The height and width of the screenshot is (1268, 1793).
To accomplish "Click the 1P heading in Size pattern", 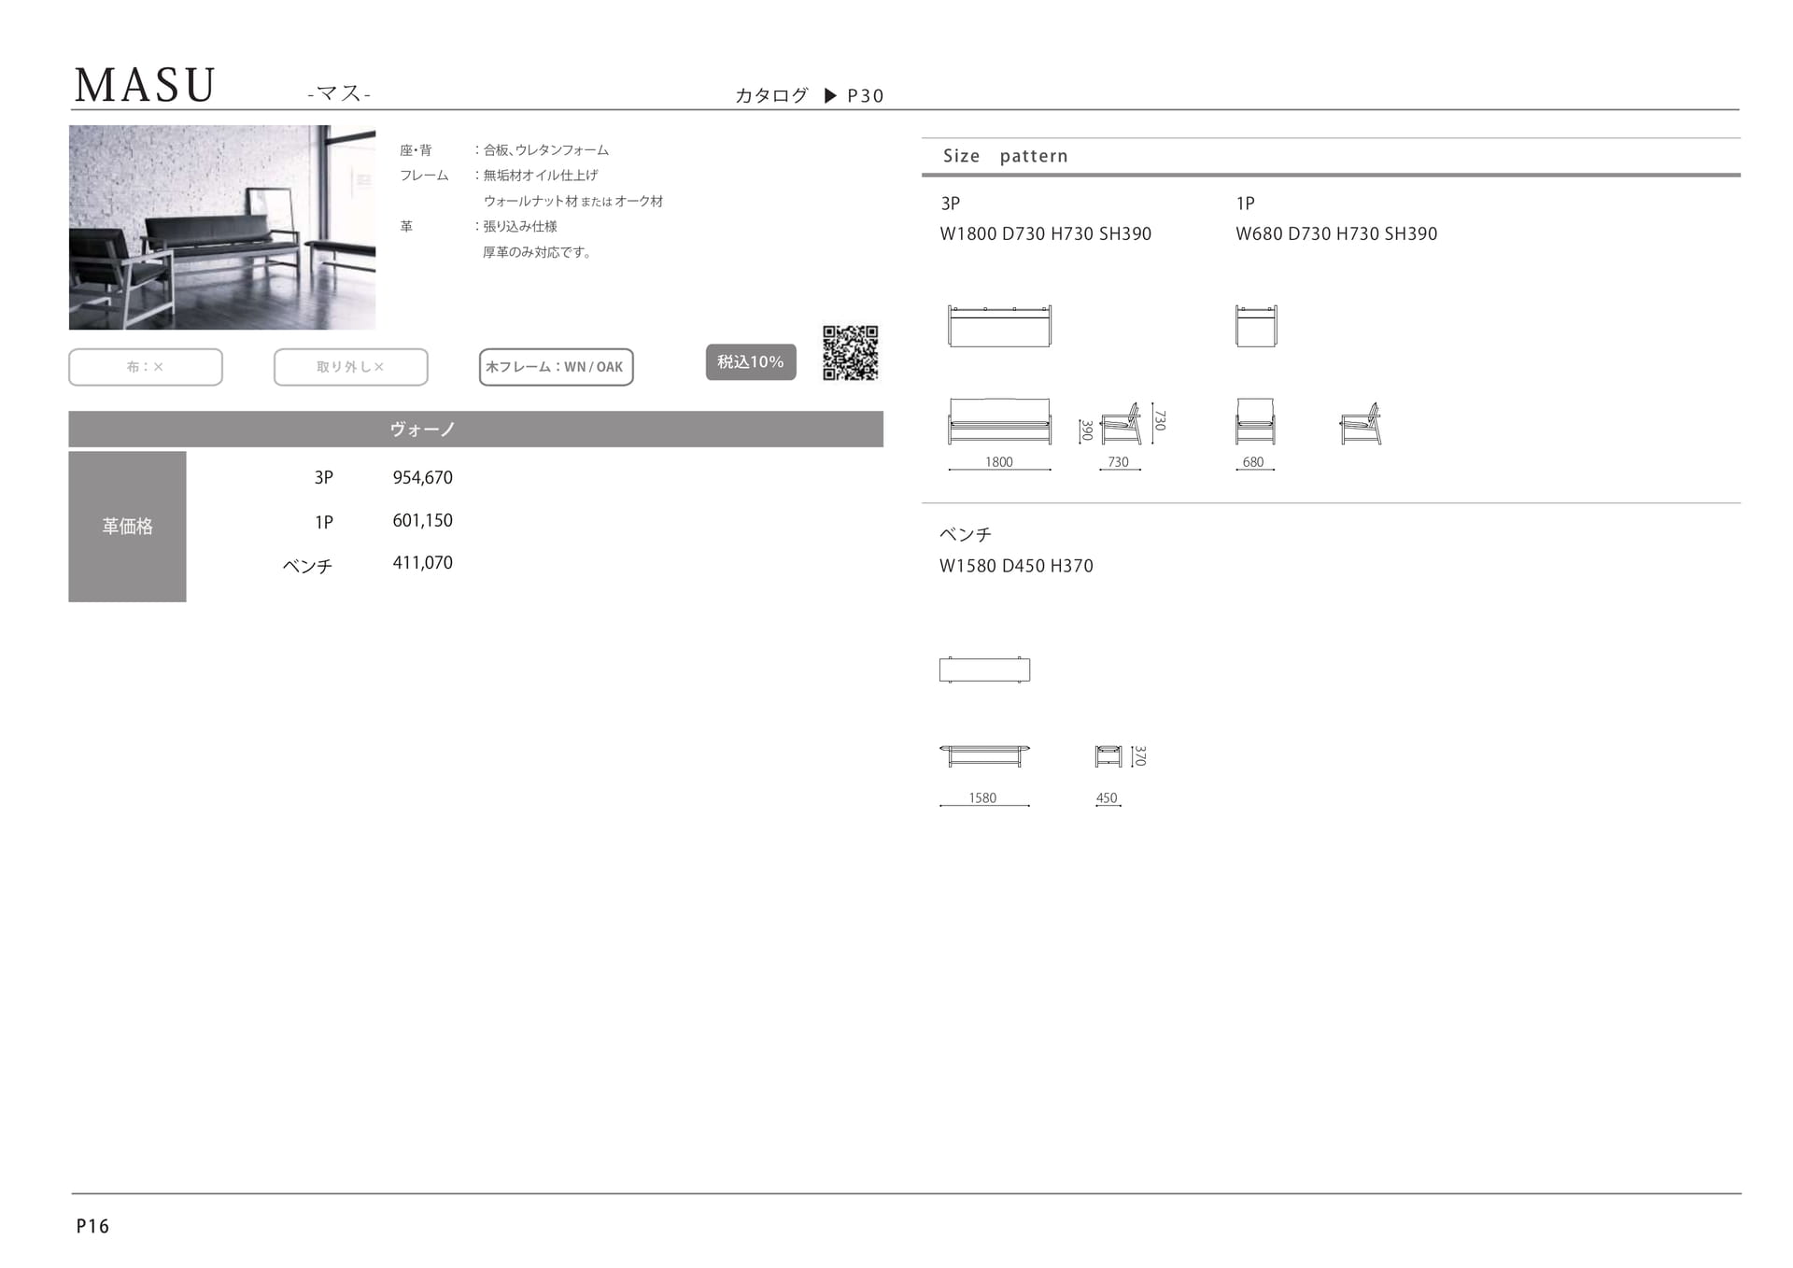I will [x=1246, y=204].
